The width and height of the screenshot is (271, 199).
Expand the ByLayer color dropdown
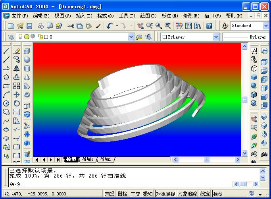pos(216,37)
